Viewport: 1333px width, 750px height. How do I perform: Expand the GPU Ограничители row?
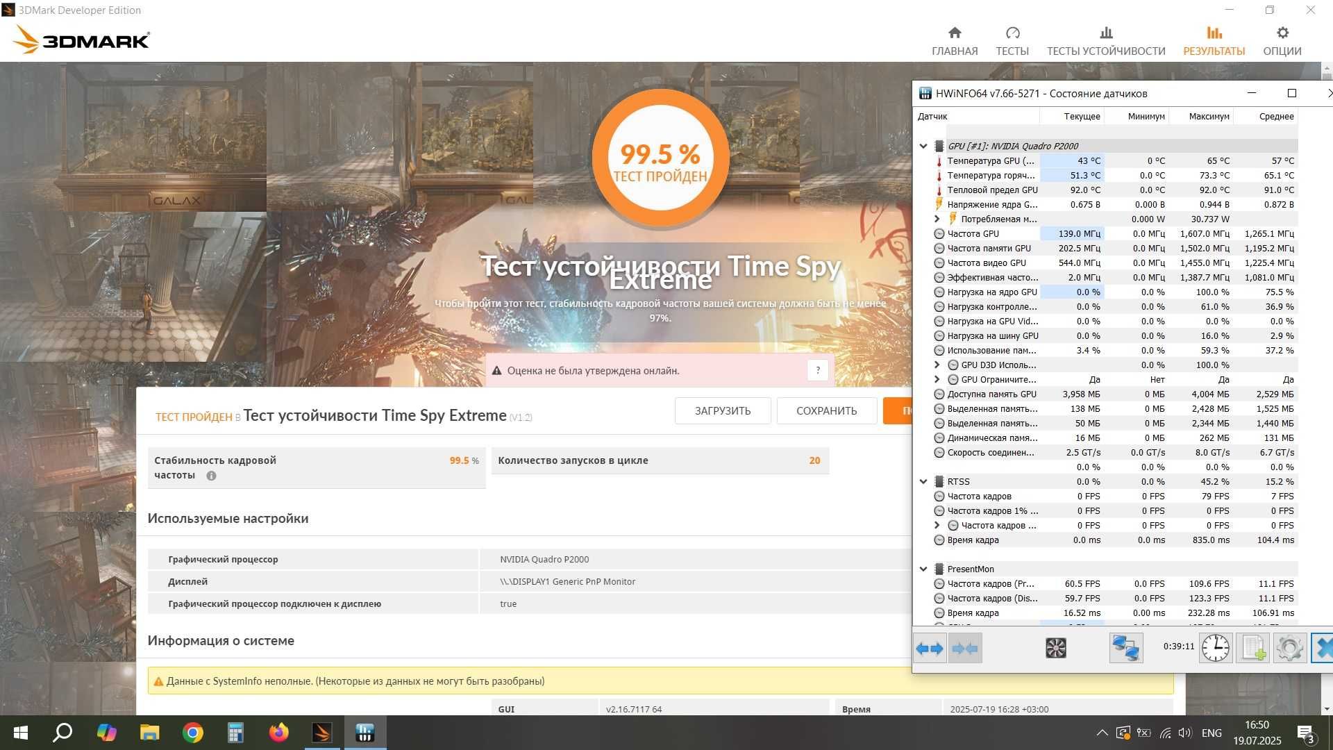click(x=937, y=379)
